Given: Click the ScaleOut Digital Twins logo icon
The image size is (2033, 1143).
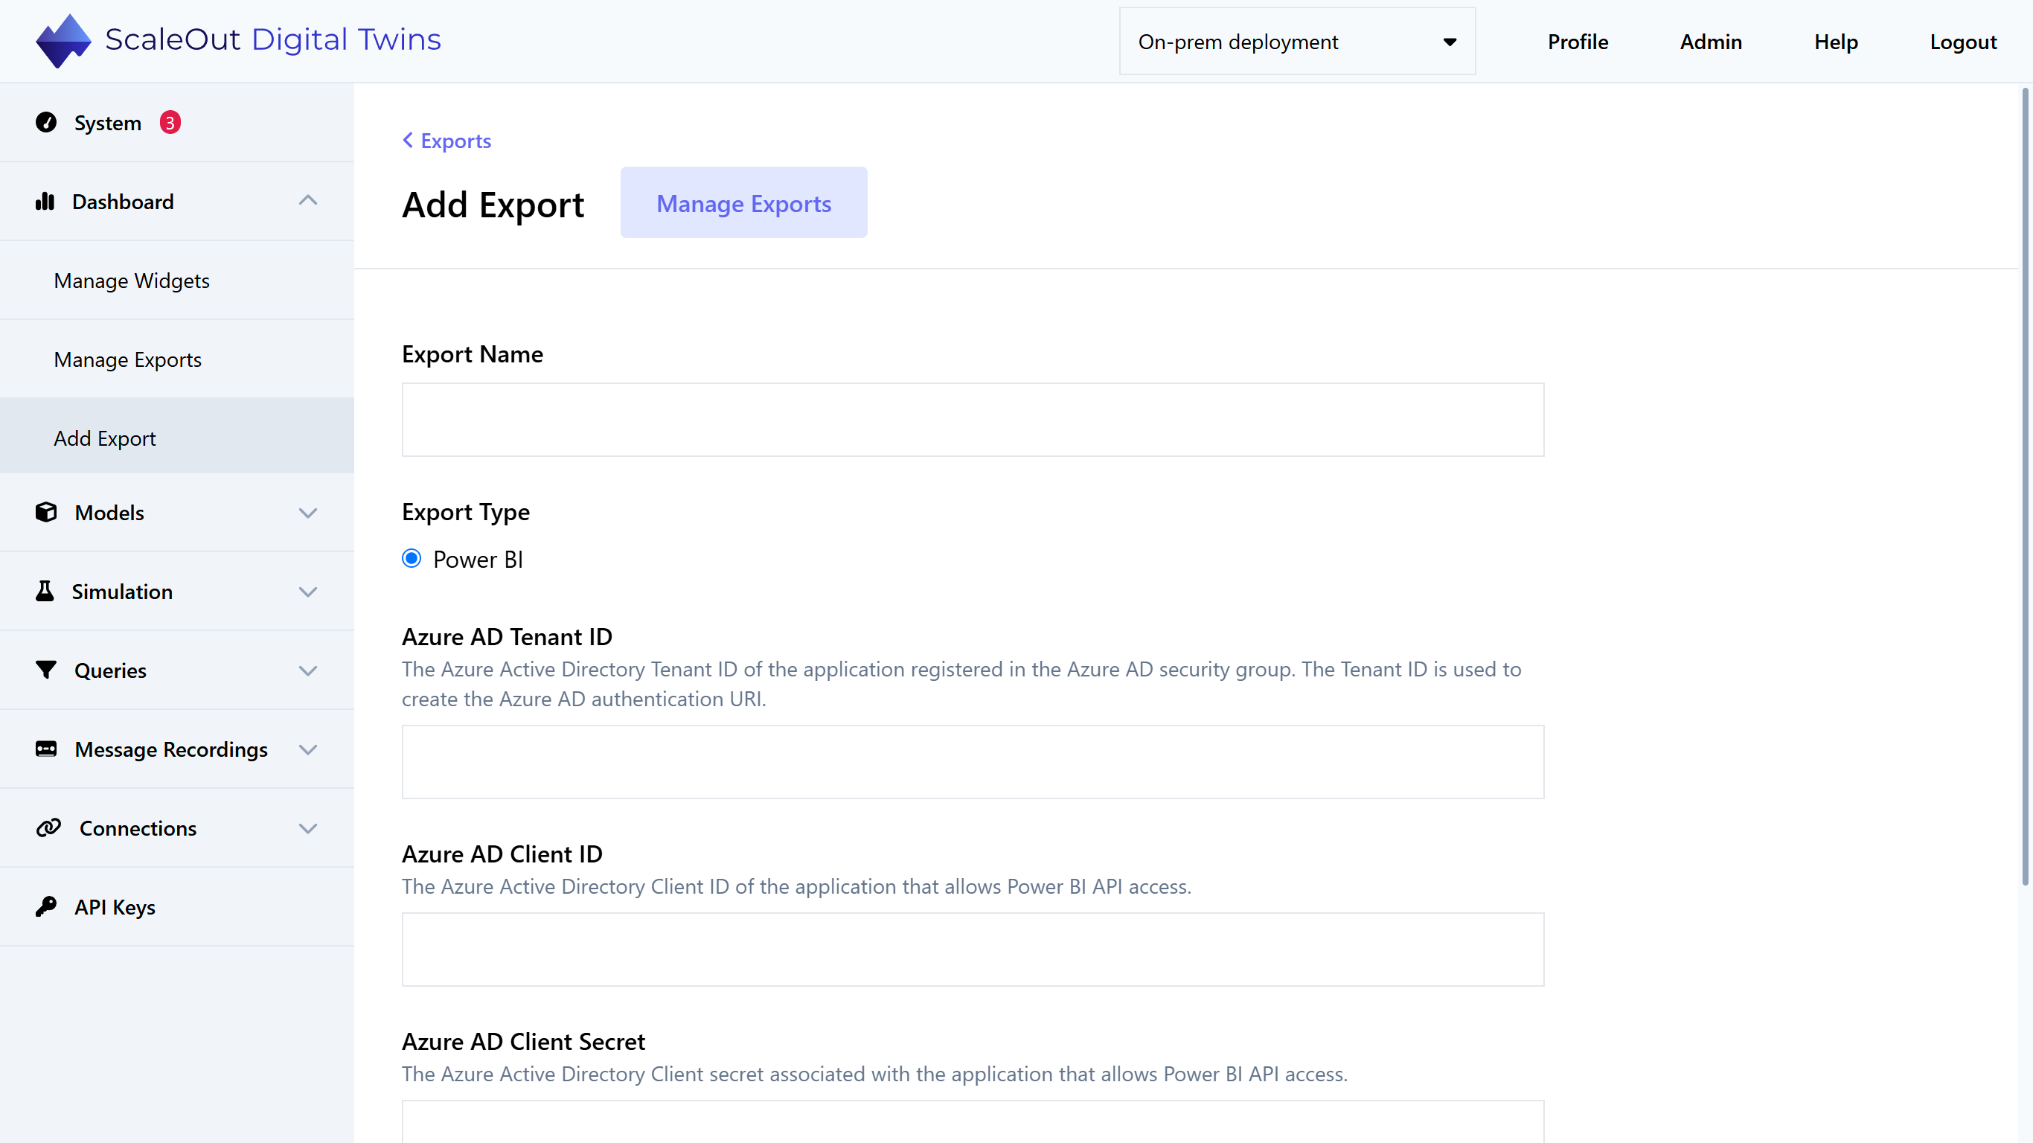Looking at the screenshot, I should pyautogui.click(x=63, y=40).
